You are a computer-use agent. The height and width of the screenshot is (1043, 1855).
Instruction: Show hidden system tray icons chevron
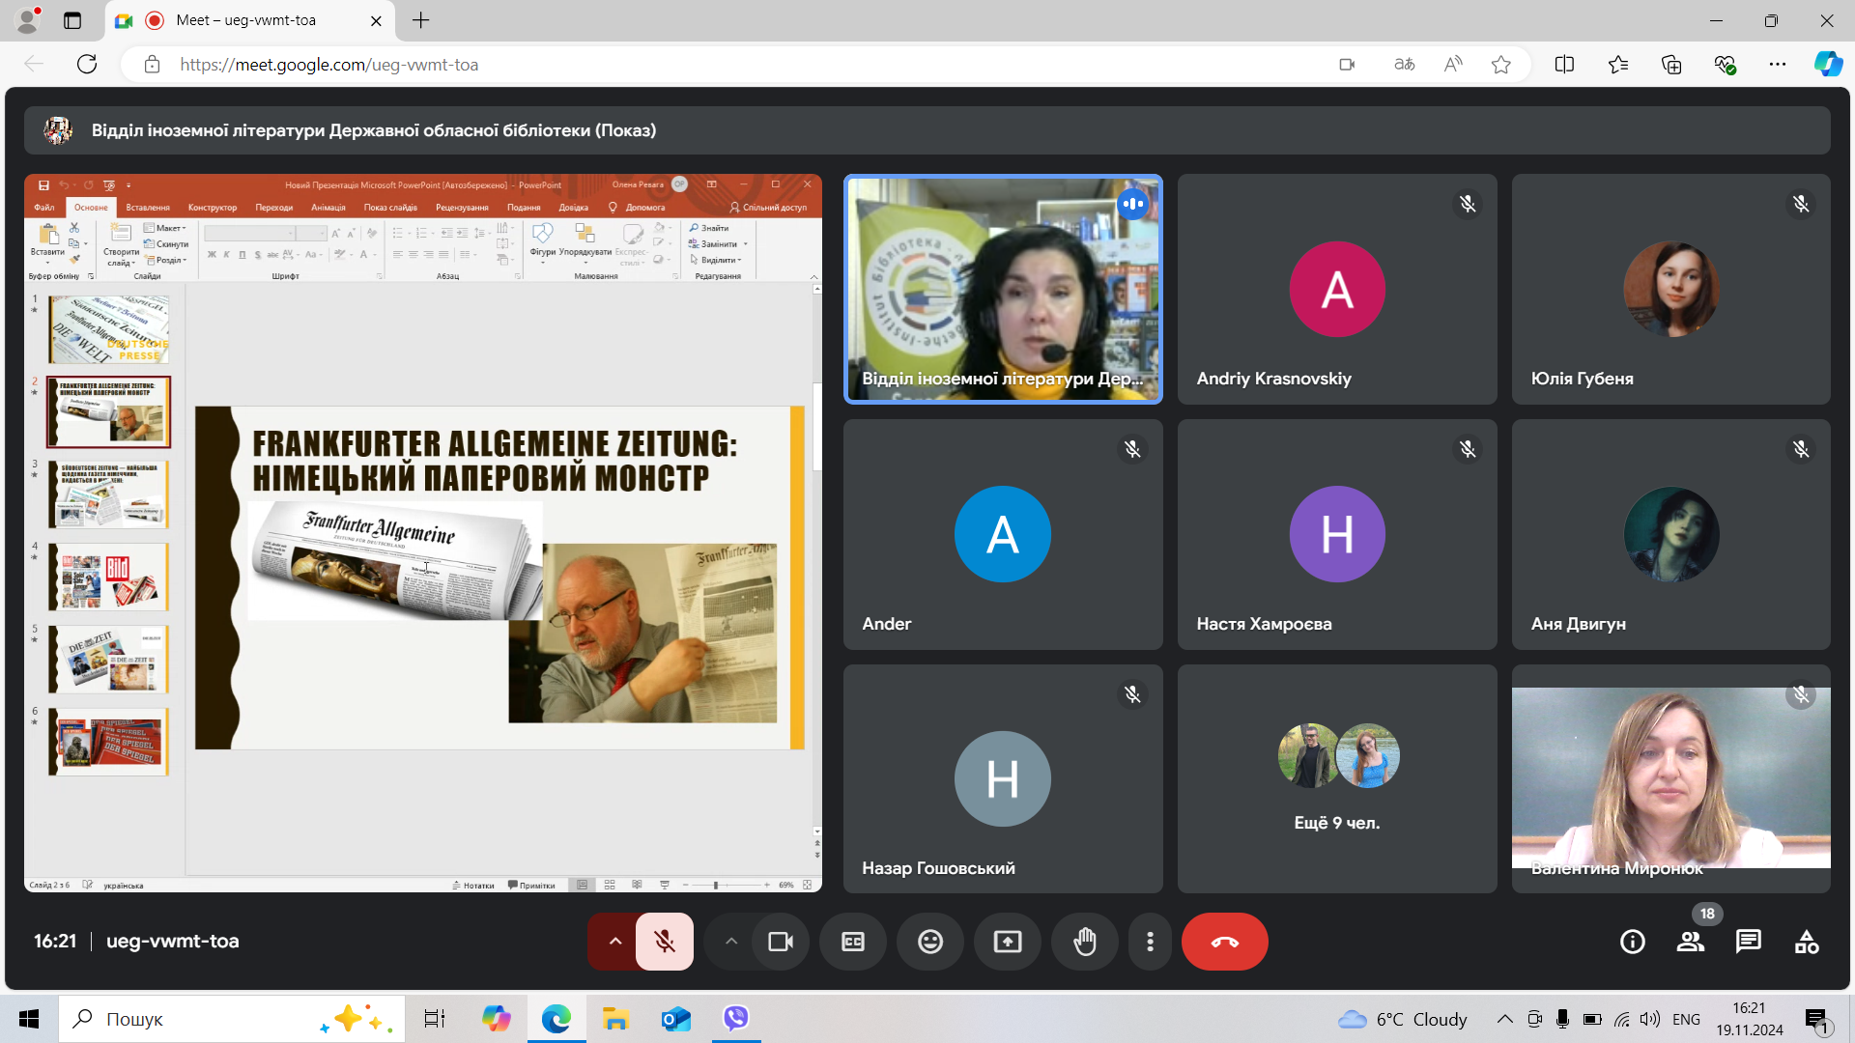pyautogui.click(x=1505, y=1019)
